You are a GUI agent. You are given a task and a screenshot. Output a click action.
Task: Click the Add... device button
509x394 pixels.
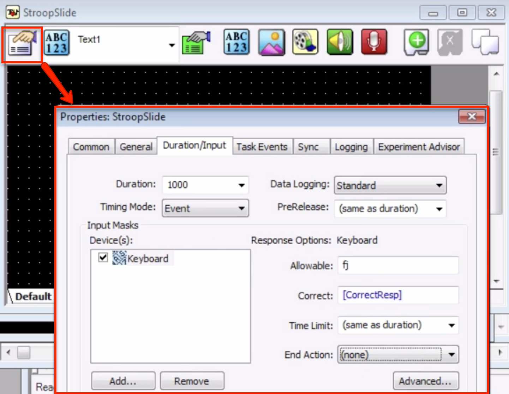coord(123,381)
